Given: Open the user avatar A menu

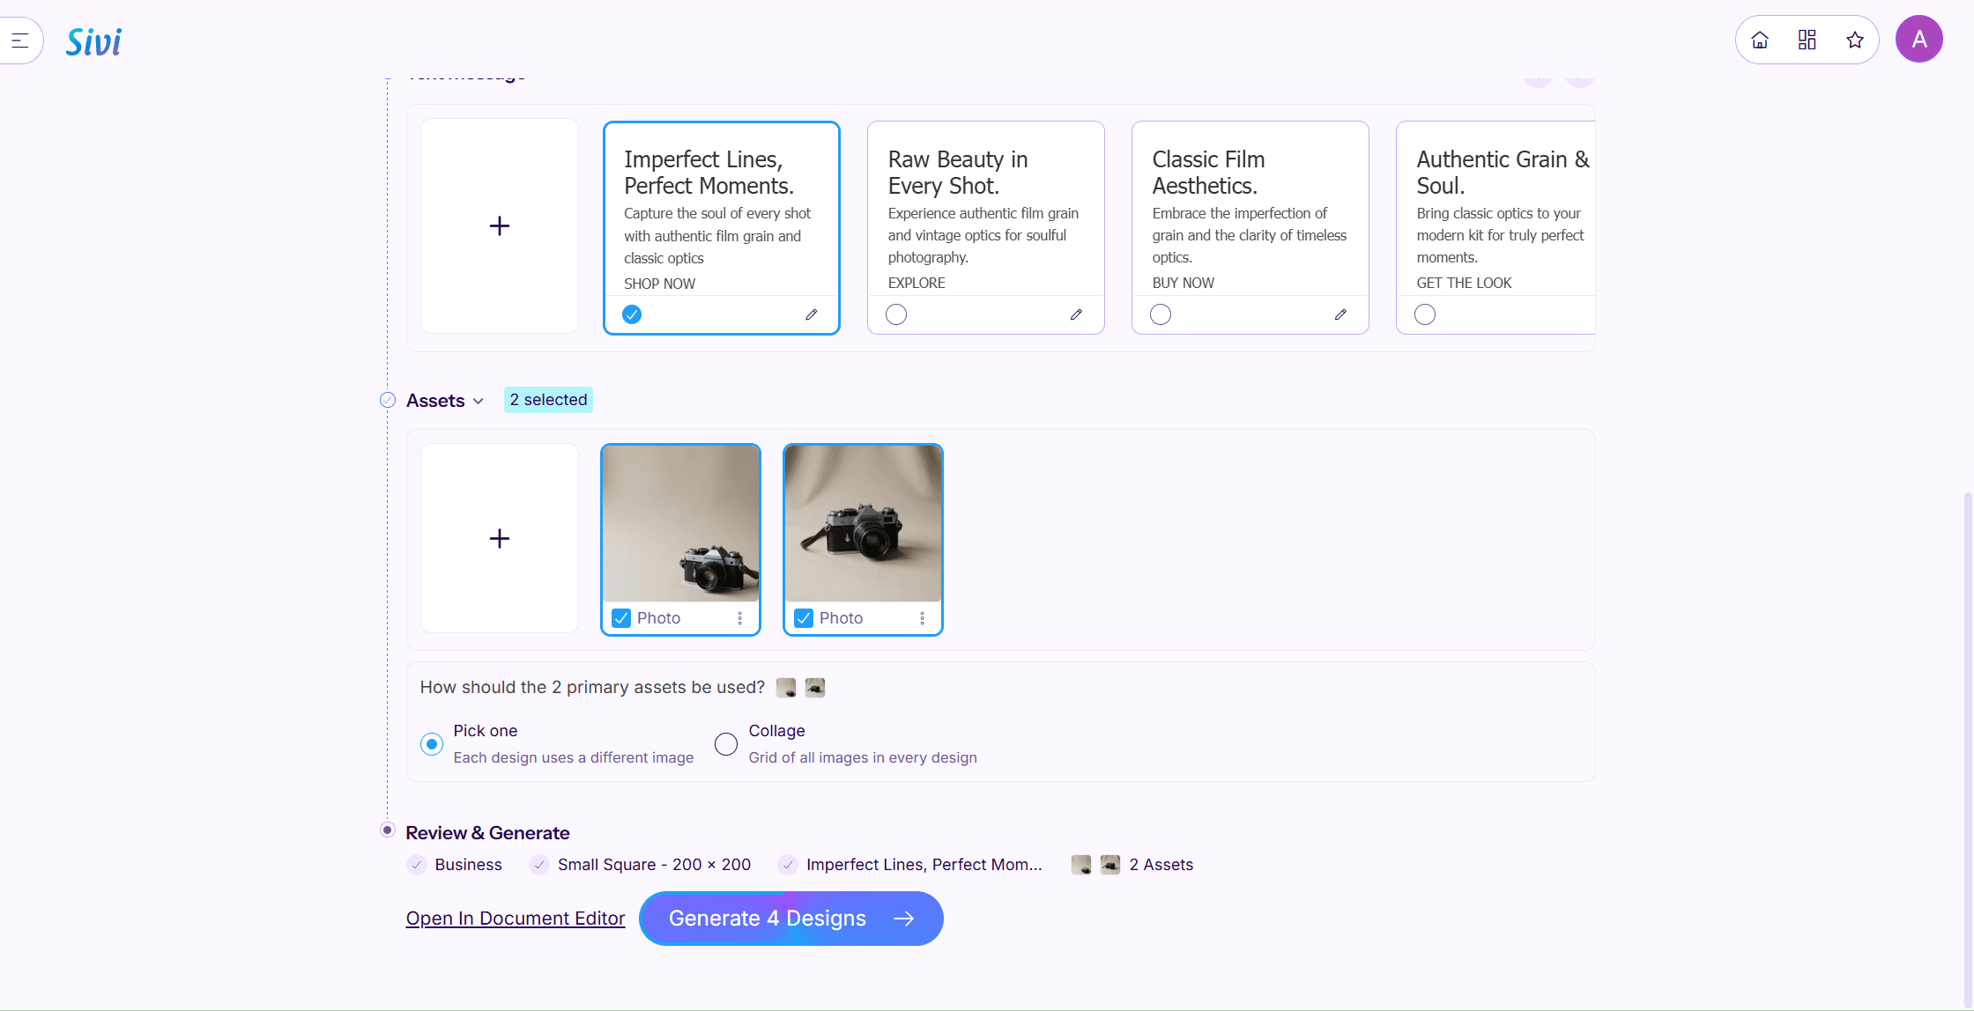Looking at the screenshot, I should [1919, 40].
